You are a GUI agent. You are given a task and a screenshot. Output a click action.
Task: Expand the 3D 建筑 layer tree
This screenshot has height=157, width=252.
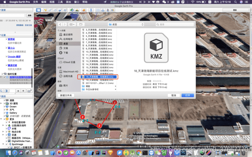click(x=1, y=103)
